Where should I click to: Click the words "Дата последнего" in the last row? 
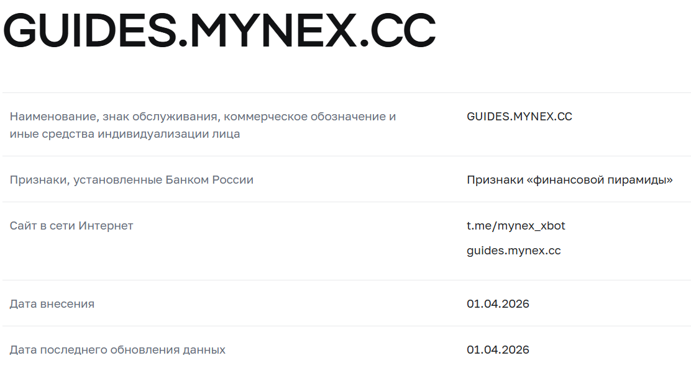58,350
